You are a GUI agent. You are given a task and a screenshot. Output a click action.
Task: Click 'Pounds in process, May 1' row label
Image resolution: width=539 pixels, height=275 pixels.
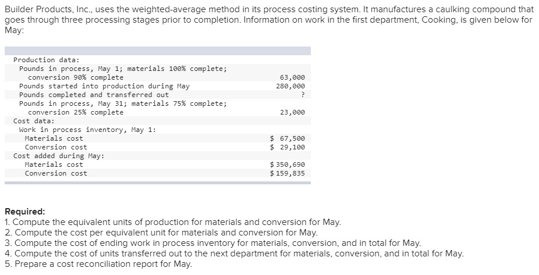coord(123,69)
